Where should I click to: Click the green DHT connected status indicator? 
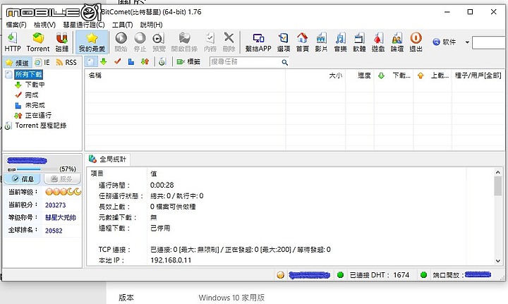tap(340, 275)
